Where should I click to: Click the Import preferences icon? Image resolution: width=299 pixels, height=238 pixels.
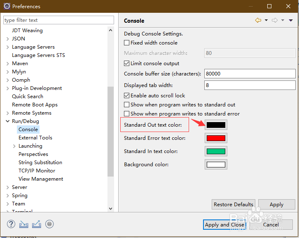click(23, 224)
